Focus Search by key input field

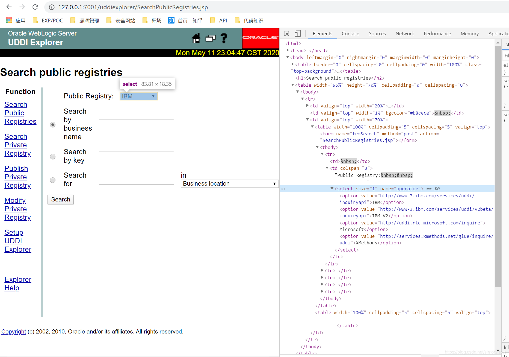click(x=136, y=156)
